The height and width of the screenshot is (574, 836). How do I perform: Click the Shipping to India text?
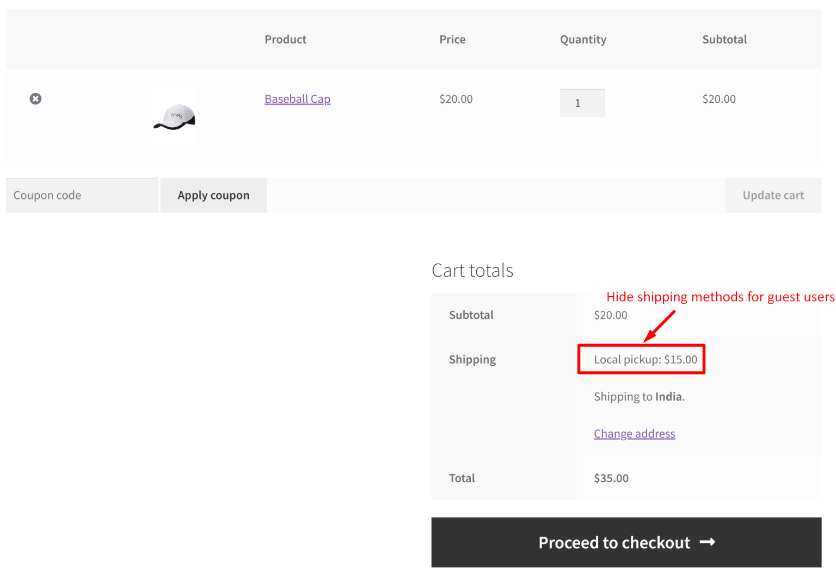tap(639, 396)
